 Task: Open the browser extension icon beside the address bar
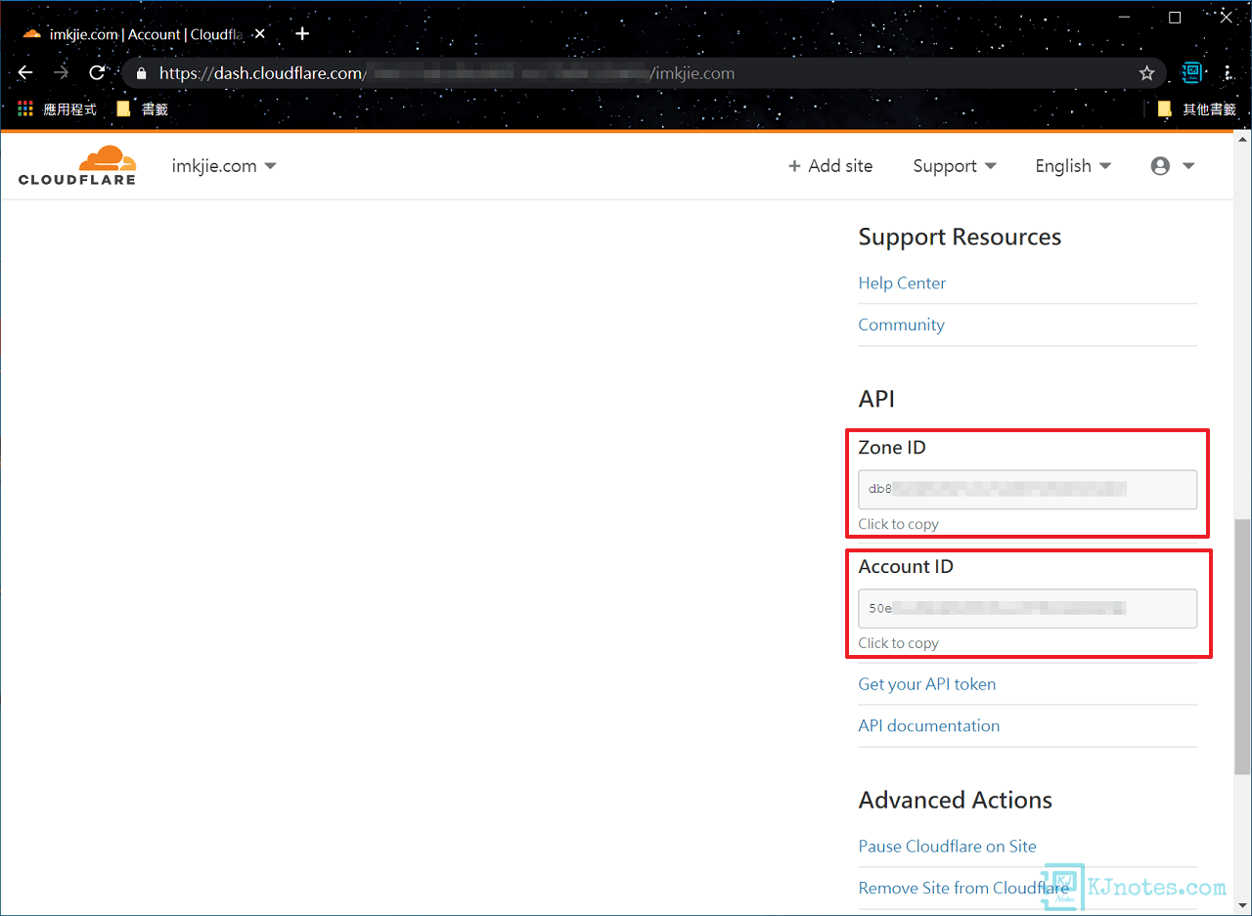1191,72
